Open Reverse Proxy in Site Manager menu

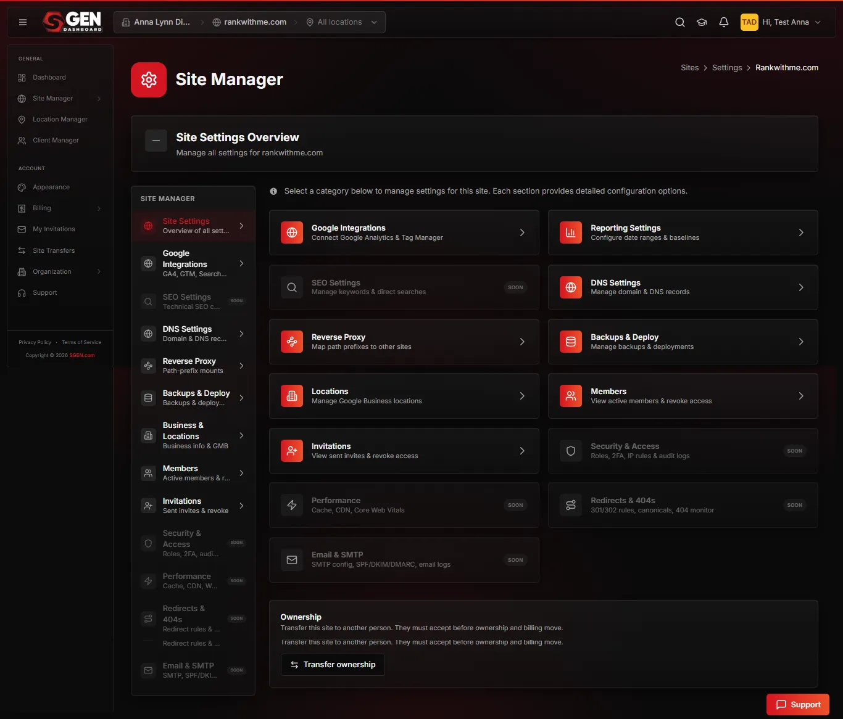click(x=193, y=366)
